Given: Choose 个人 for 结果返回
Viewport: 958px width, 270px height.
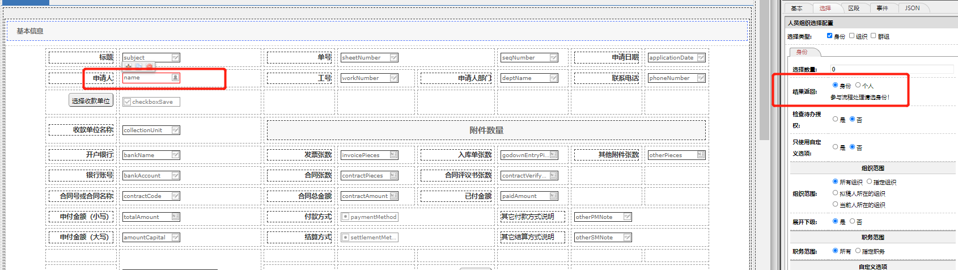Looking at the screenshot, I should tap(858, 85).
